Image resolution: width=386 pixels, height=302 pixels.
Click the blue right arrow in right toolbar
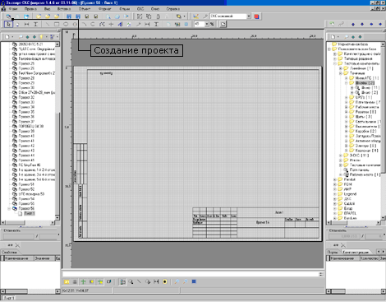coord(380,24)
